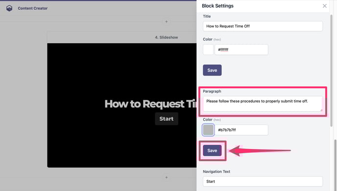Screen dimensions: 337x191
Task: Close the Block Settings panel
Action: click(325, 6)
